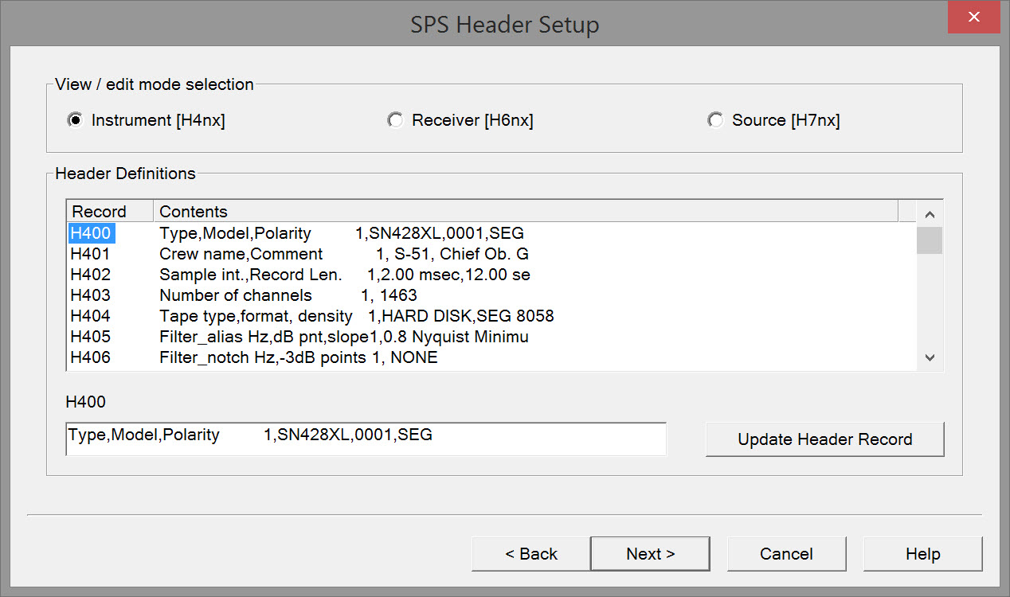Proceed with the Next button
This screenshot has width=1010, height=597.
point(650,554)
